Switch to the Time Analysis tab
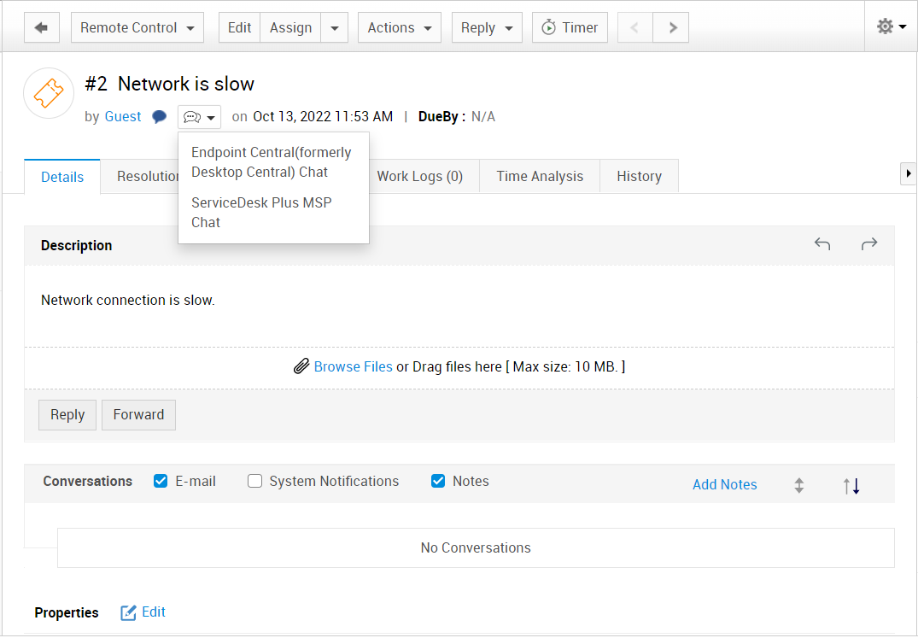Screen dimensions: 918x638 540,177
